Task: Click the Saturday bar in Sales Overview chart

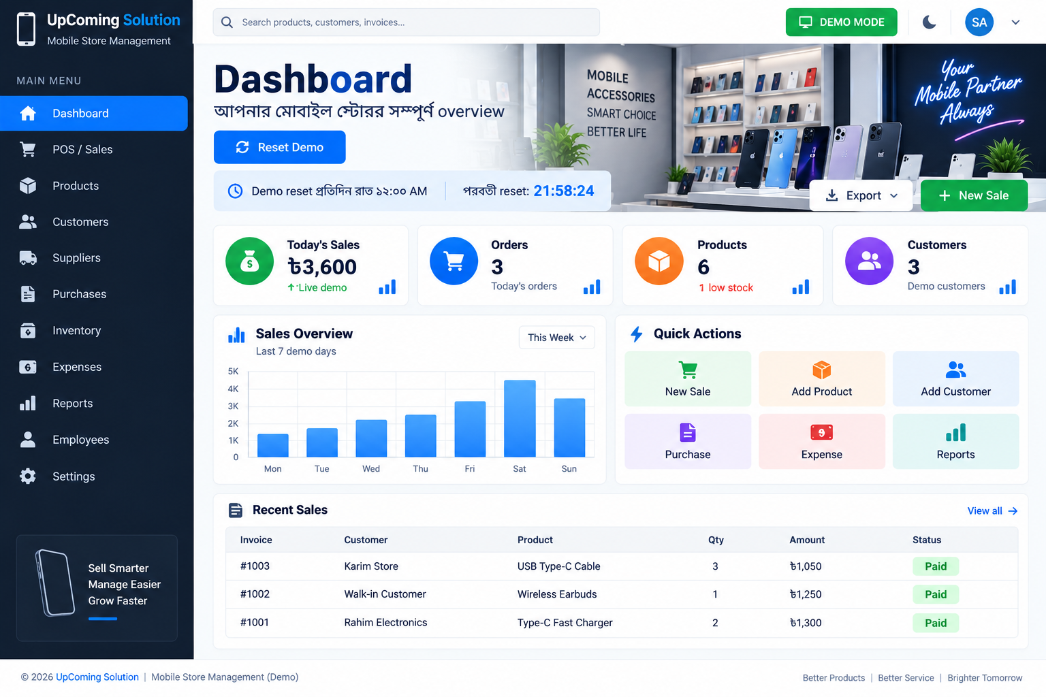Action: click(520, 419)
